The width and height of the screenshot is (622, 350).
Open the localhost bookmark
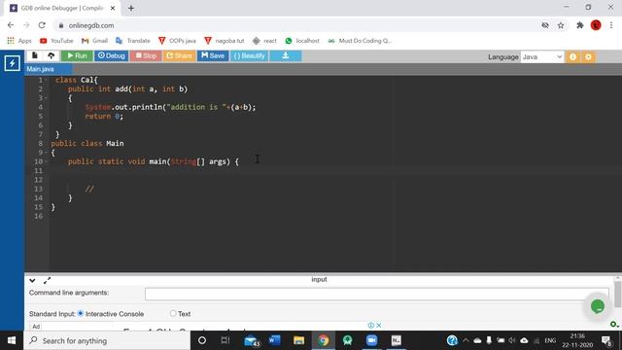pos(302,41)
